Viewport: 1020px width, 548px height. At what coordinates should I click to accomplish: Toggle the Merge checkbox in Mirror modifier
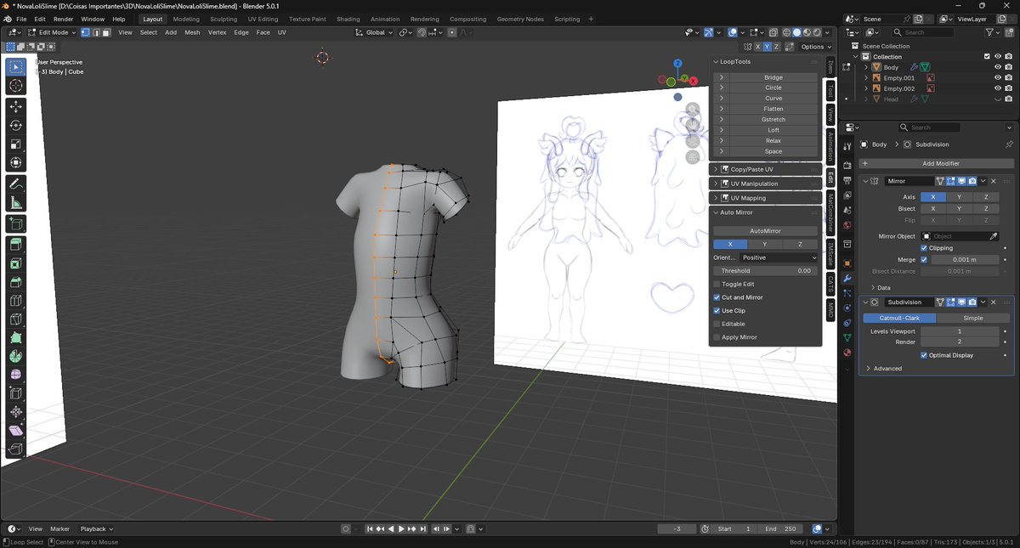(x=924, y=260)
